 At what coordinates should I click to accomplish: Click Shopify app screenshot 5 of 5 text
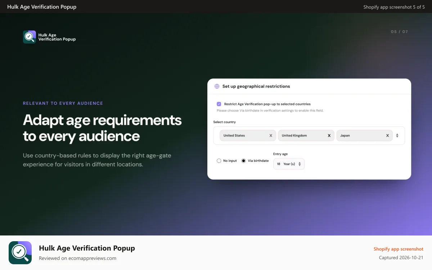pyautogui.click(x=394, y=7)
